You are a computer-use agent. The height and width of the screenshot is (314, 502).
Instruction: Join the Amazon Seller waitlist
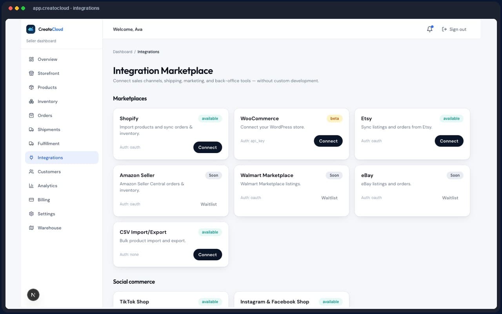click(x=209, y=204)
